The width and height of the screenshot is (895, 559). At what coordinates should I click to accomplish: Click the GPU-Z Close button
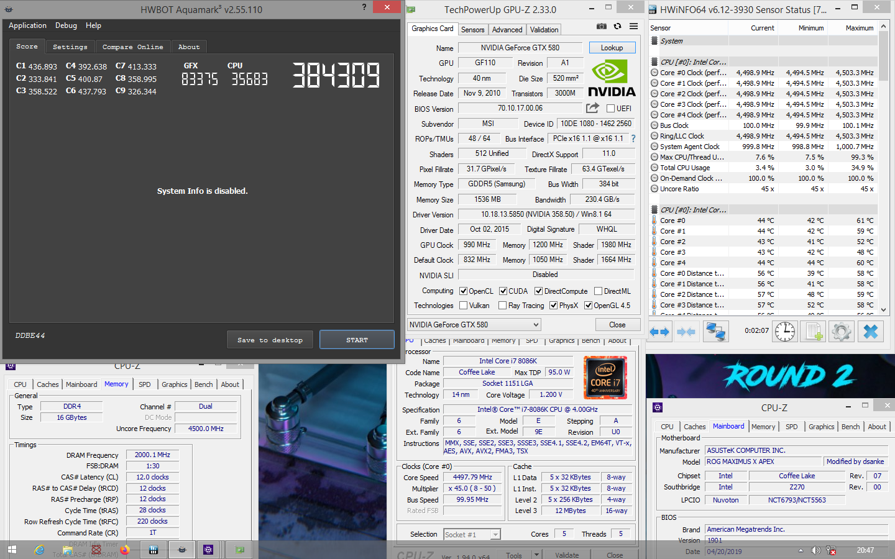617,325
